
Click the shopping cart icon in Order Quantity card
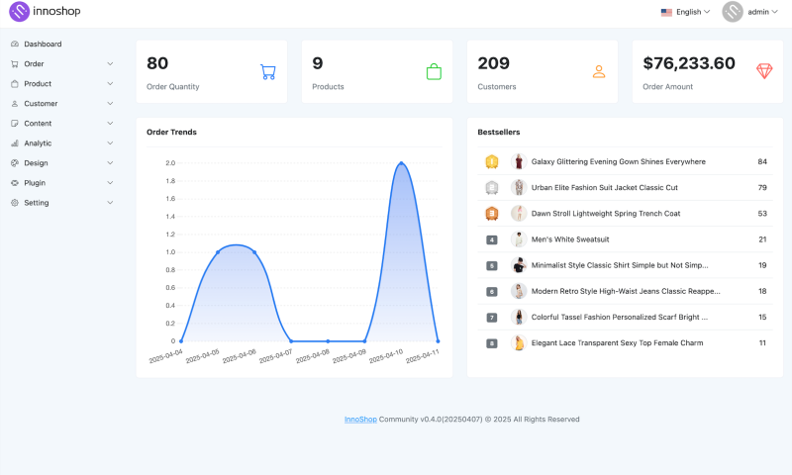[267, 71]
